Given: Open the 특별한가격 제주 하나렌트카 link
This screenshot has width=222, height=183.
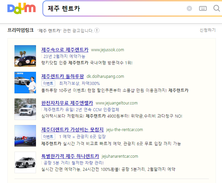Looking at the screenshot, I should tap(70, 156).
